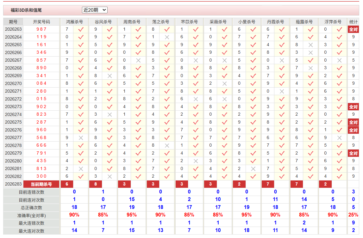This screenshot has width=363, height=238.
Task: Click the 周南杀号 column header
Action: click(x=132, y=22)
